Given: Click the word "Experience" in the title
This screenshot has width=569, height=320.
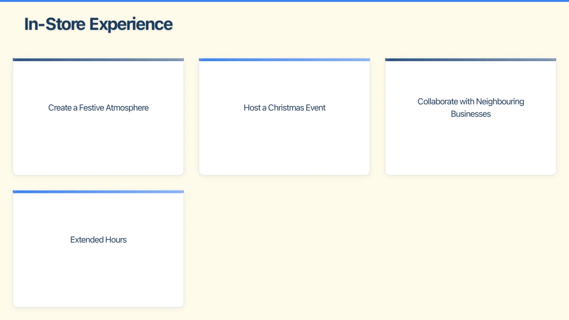Looking at the screenshot, I should coord(131,24).
